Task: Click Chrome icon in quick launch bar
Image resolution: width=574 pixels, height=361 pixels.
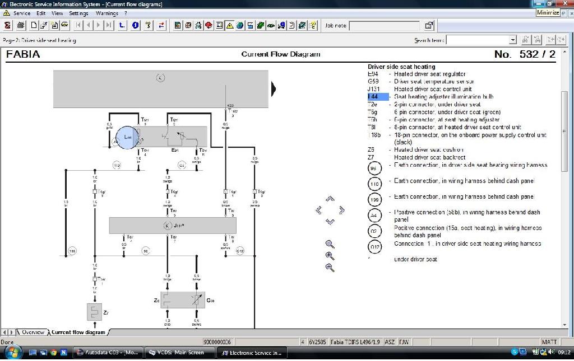Action: [53, 353]
